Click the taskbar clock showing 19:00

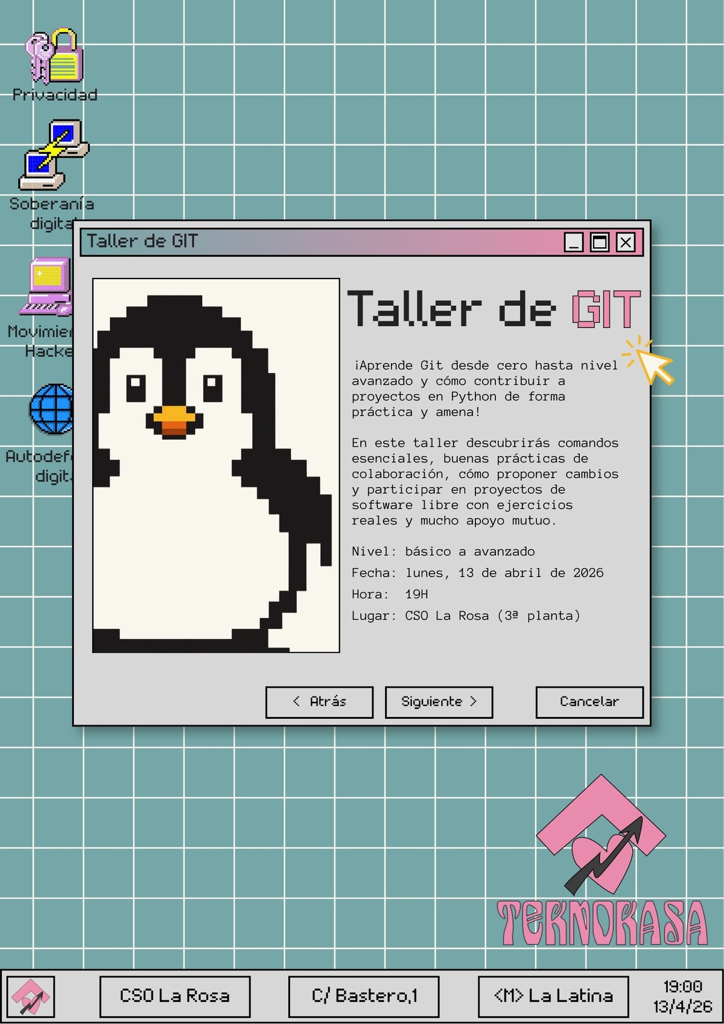tap(682, 996)
